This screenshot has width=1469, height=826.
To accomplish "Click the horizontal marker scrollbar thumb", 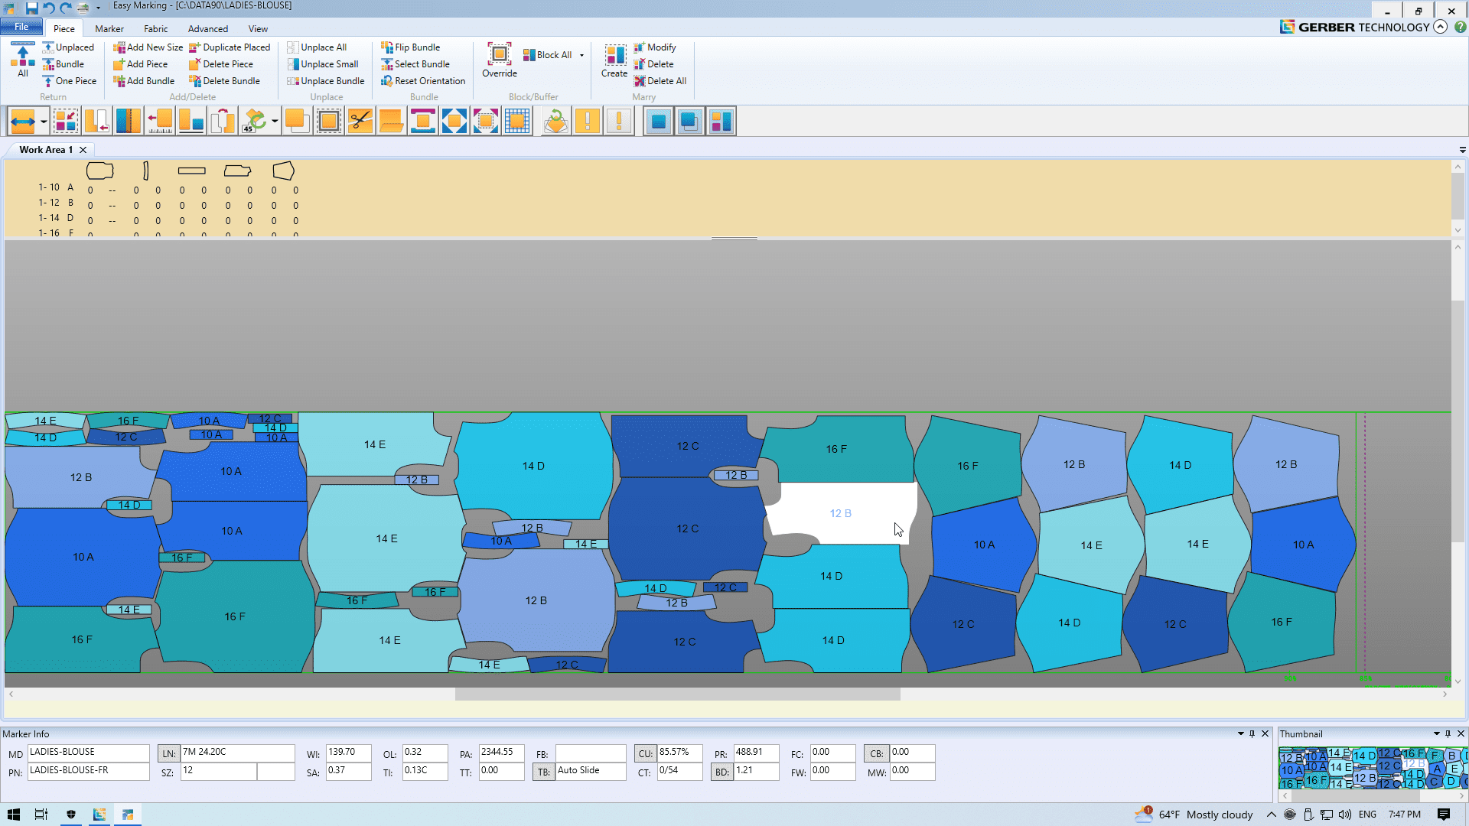I will click(x=677, y=694).
